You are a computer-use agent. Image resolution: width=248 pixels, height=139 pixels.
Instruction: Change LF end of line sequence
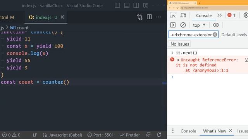[35, 135]
